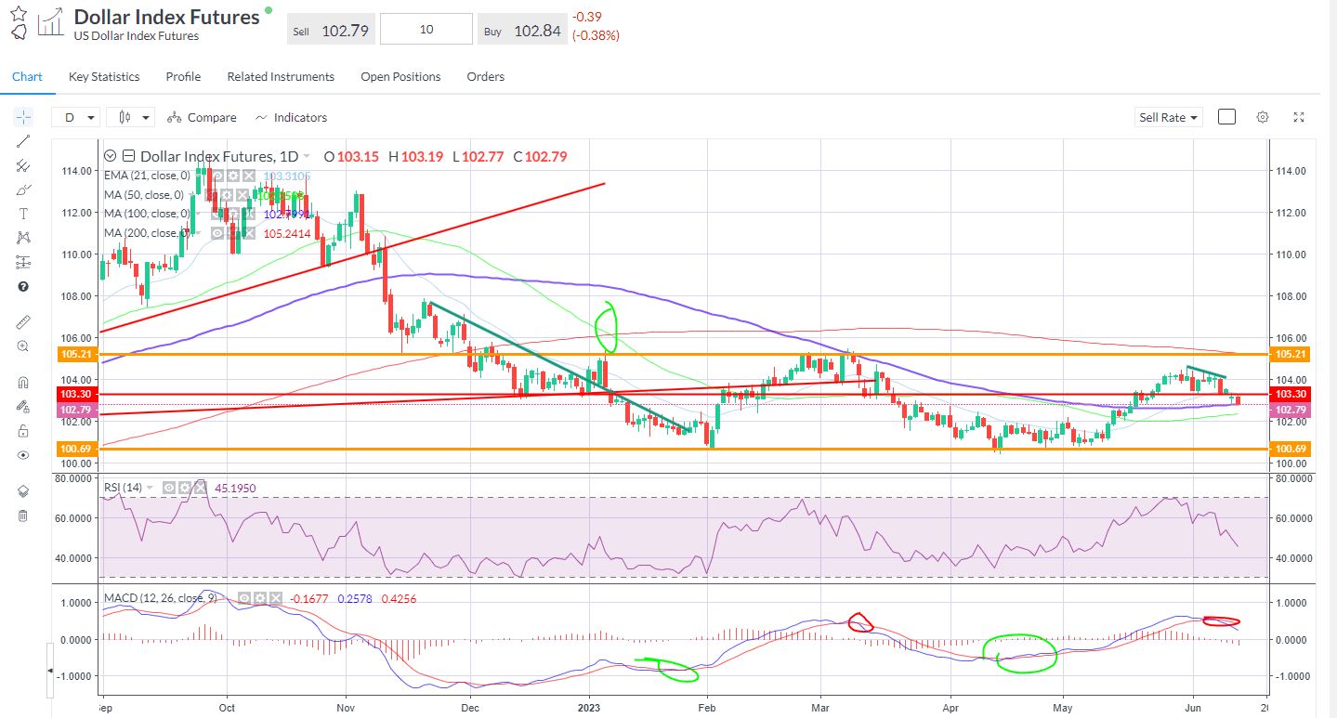
Task: Expand the MA (200, close, 0) dropdown arrow
Action: [x=198, y=233]
